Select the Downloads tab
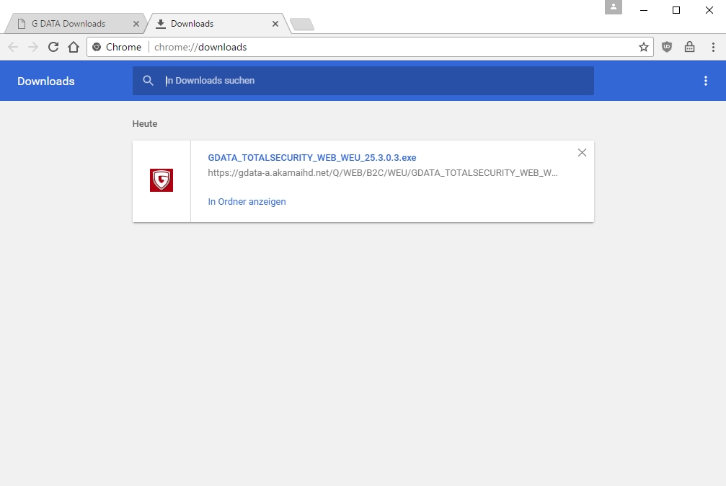This screenshot has height=486, width=726. (x=218, y=24)
